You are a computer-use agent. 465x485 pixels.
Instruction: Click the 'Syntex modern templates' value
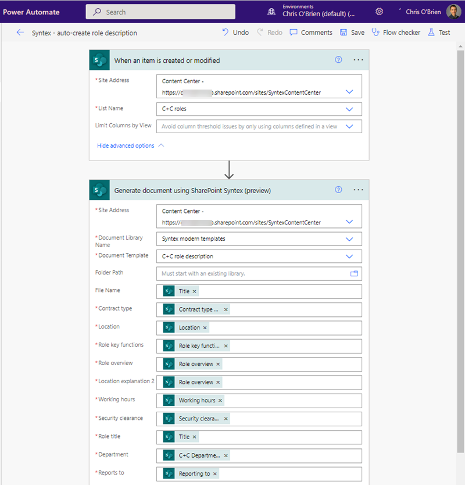click(194, 239)
